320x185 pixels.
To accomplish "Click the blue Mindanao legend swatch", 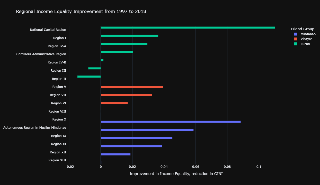I will [296, 34].
